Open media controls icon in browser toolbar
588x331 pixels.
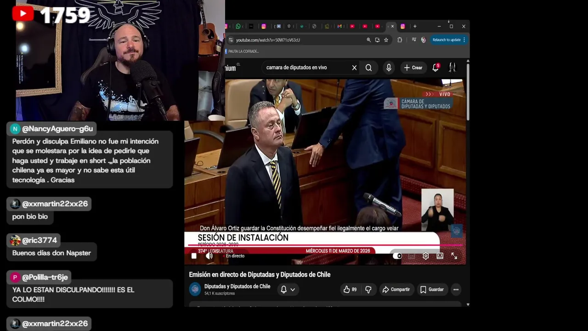pyautogui.click(x=414, y=40)
